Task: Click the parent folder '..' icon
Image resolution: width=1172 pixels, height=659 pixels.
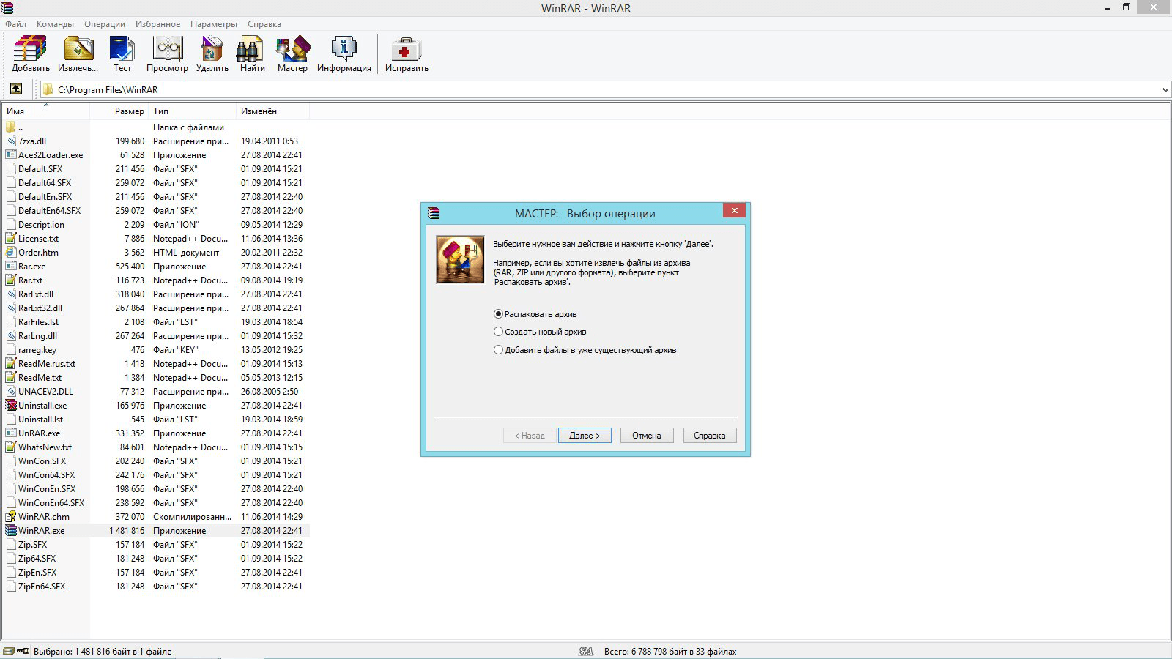Action: 11,127
